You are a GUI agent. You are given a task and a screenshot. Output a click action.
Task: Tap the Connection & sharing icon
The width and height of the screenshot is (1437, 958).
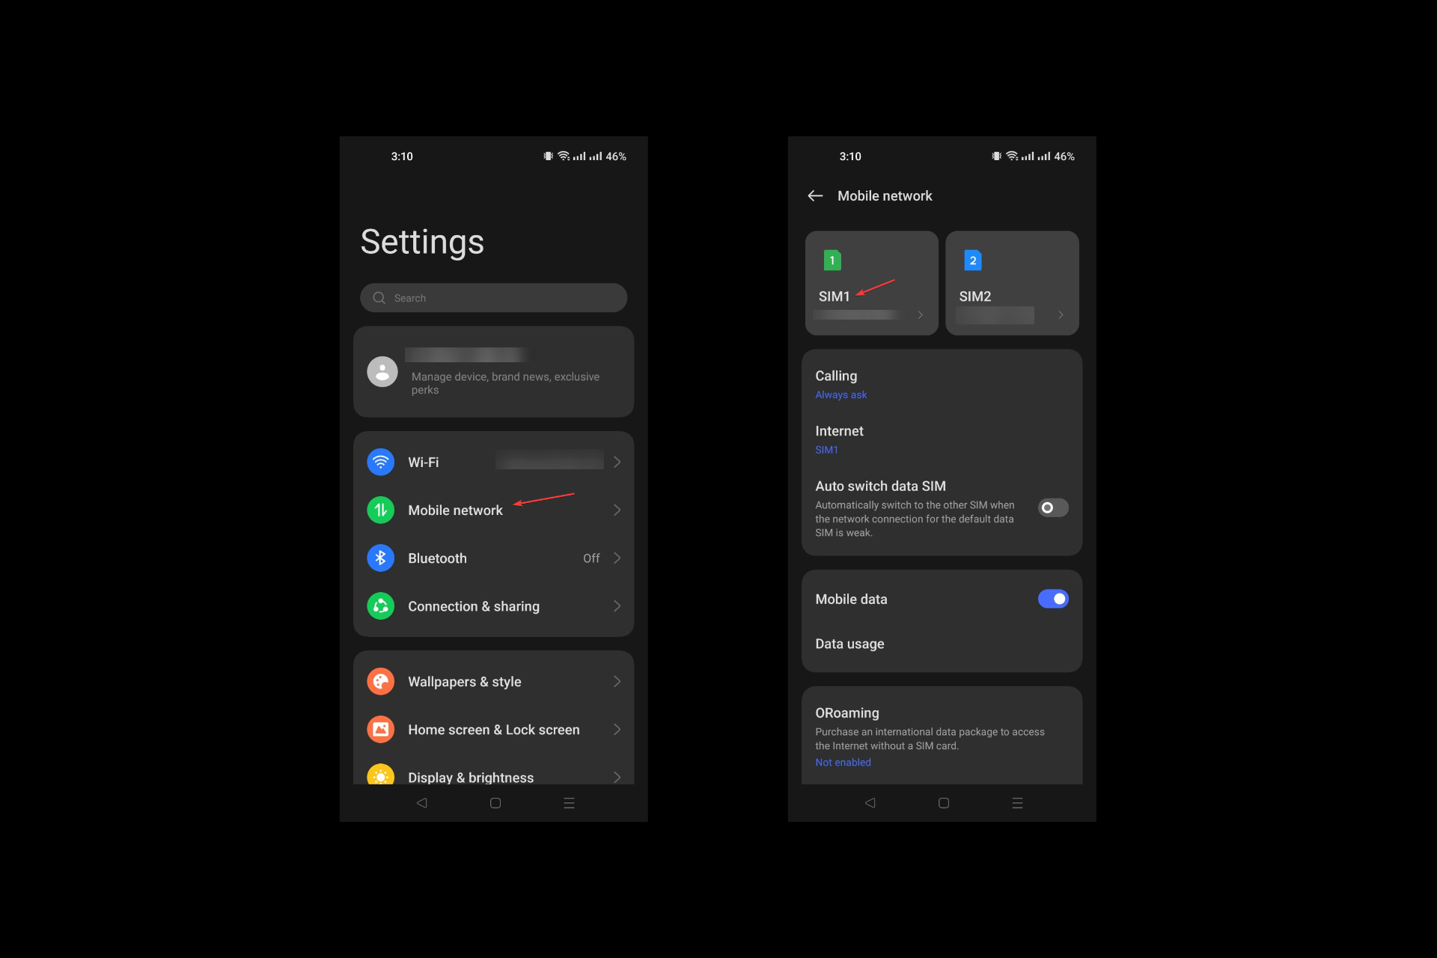tap(382, 606)
